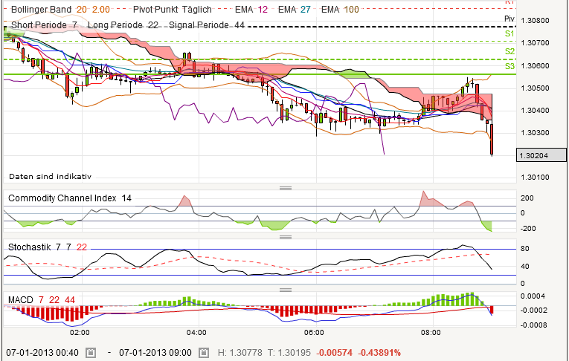
Task: Click the Piv pivot level label
Action: point(509,19)
